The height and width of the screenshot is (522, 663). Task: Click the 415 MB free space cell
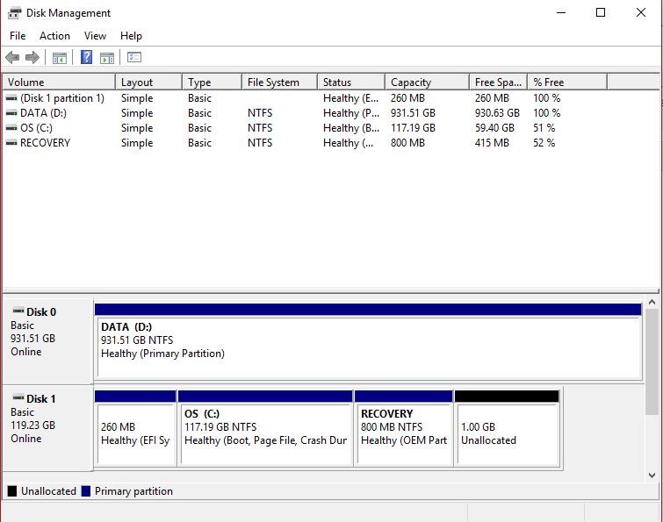(492, 143)
